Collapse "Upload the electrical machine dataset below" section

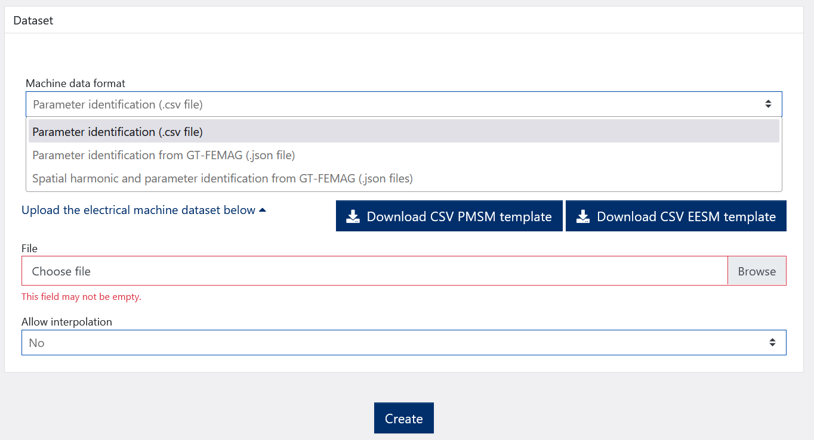pos(138,210)
